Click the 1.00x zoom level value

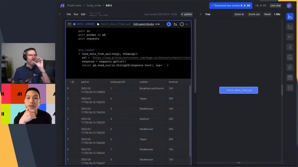[277, 14]
